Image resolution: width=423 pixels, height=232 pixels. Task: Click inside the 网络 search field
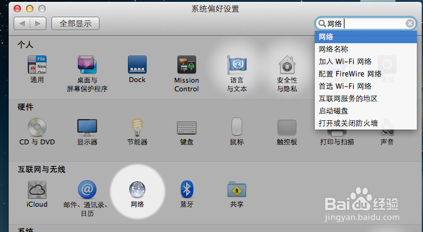pyautogui.click(x=365, y=23)
